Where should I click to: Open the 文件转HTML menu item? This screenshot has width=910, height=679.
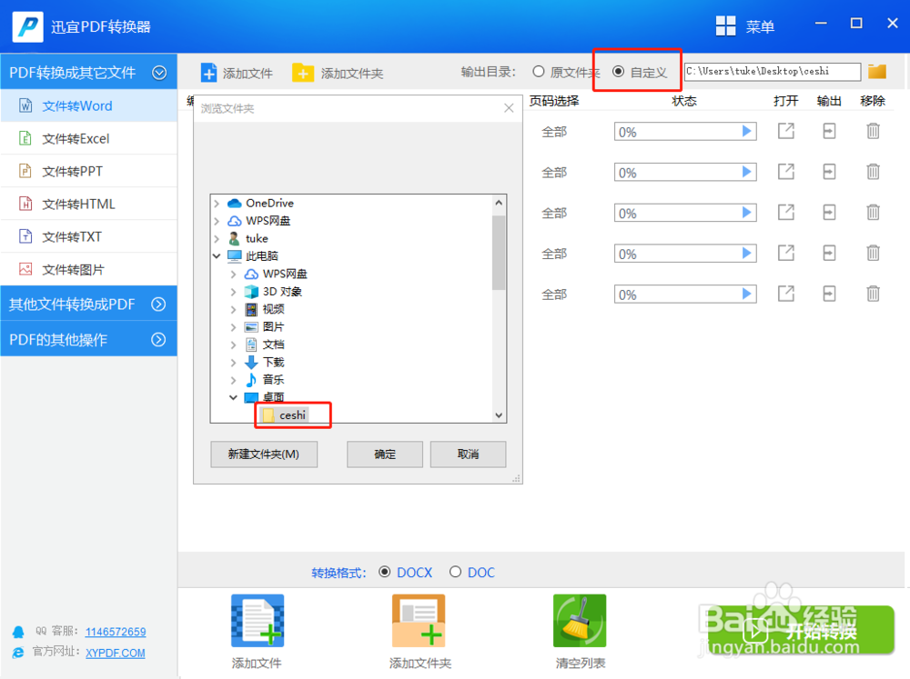89,204
